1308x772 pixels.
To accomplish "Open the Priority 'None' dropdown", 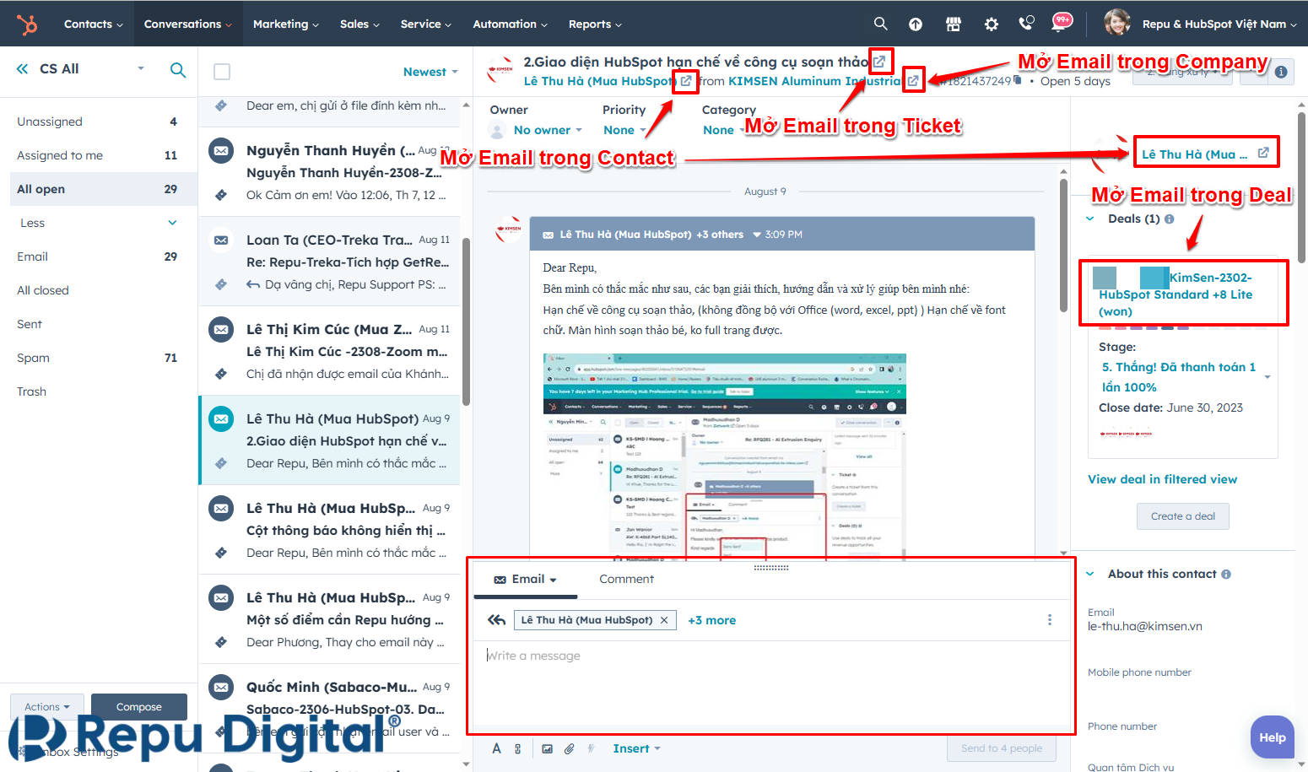I will click(x=624, y=130).
